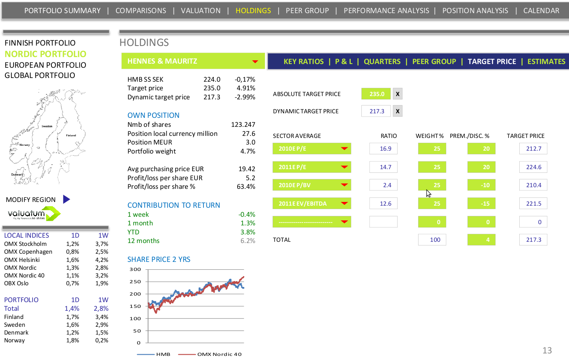Click the HMB legend entry in chart

click(x=153, y=354)
